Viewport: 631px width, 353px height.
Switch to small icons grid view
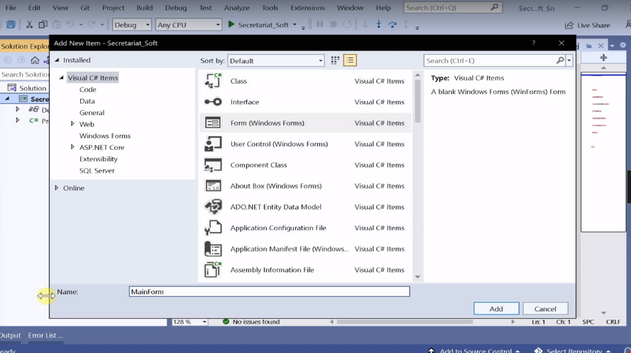point(335,60)
